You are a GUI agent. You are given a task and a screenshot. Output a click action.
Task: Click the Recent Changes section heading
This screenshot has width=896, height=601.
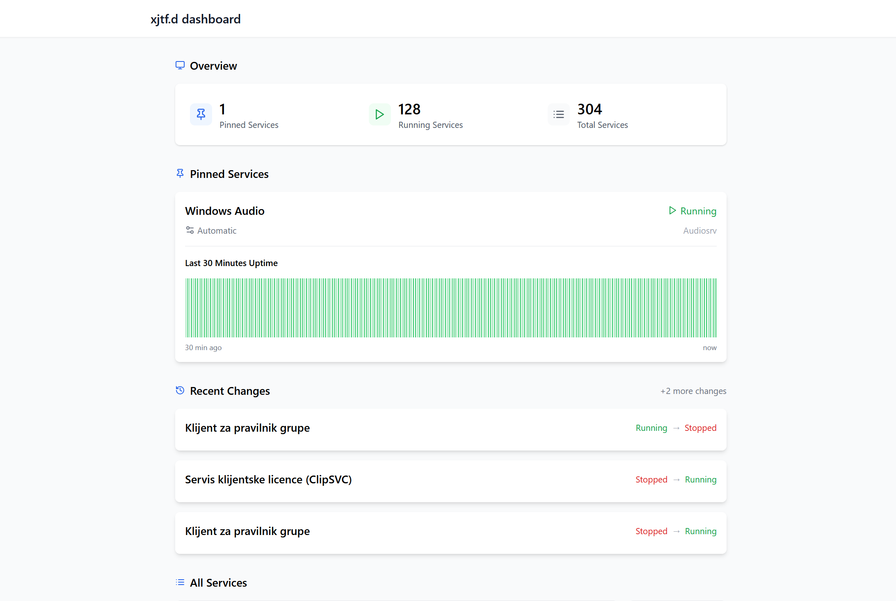click(x=230, y=391)
